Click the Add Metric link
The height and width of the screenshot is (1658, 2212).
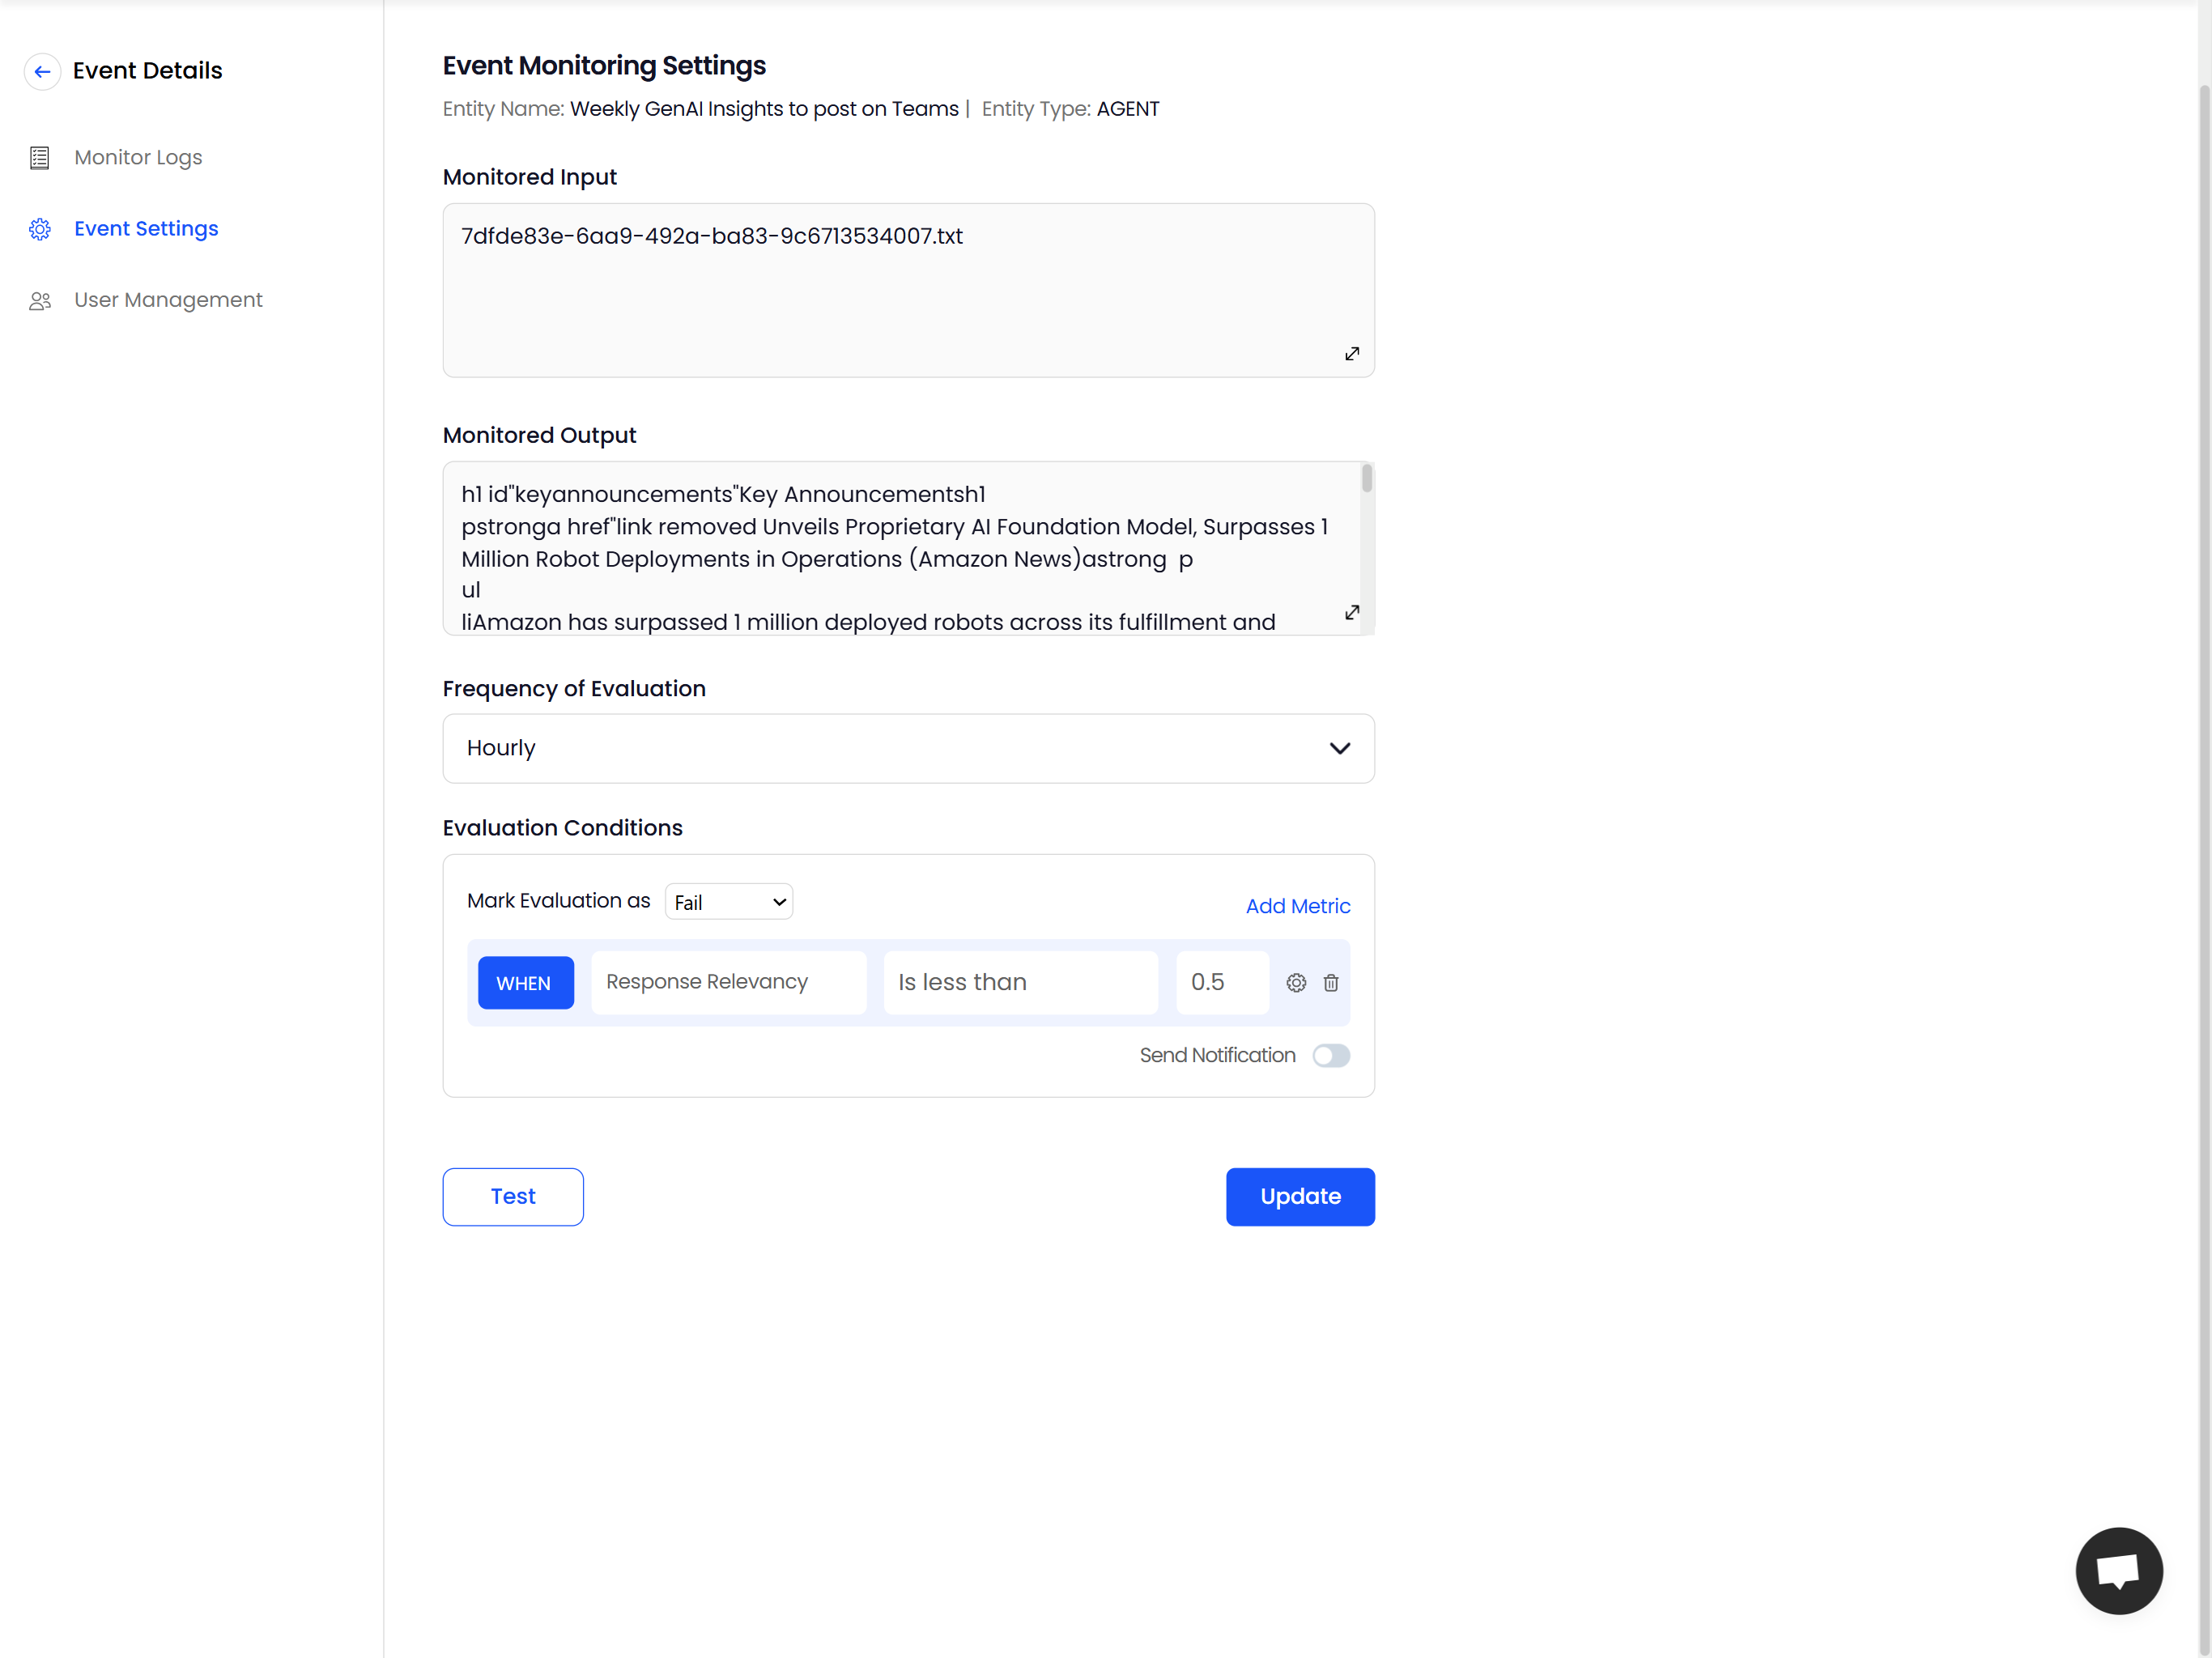click(1298, 906)
